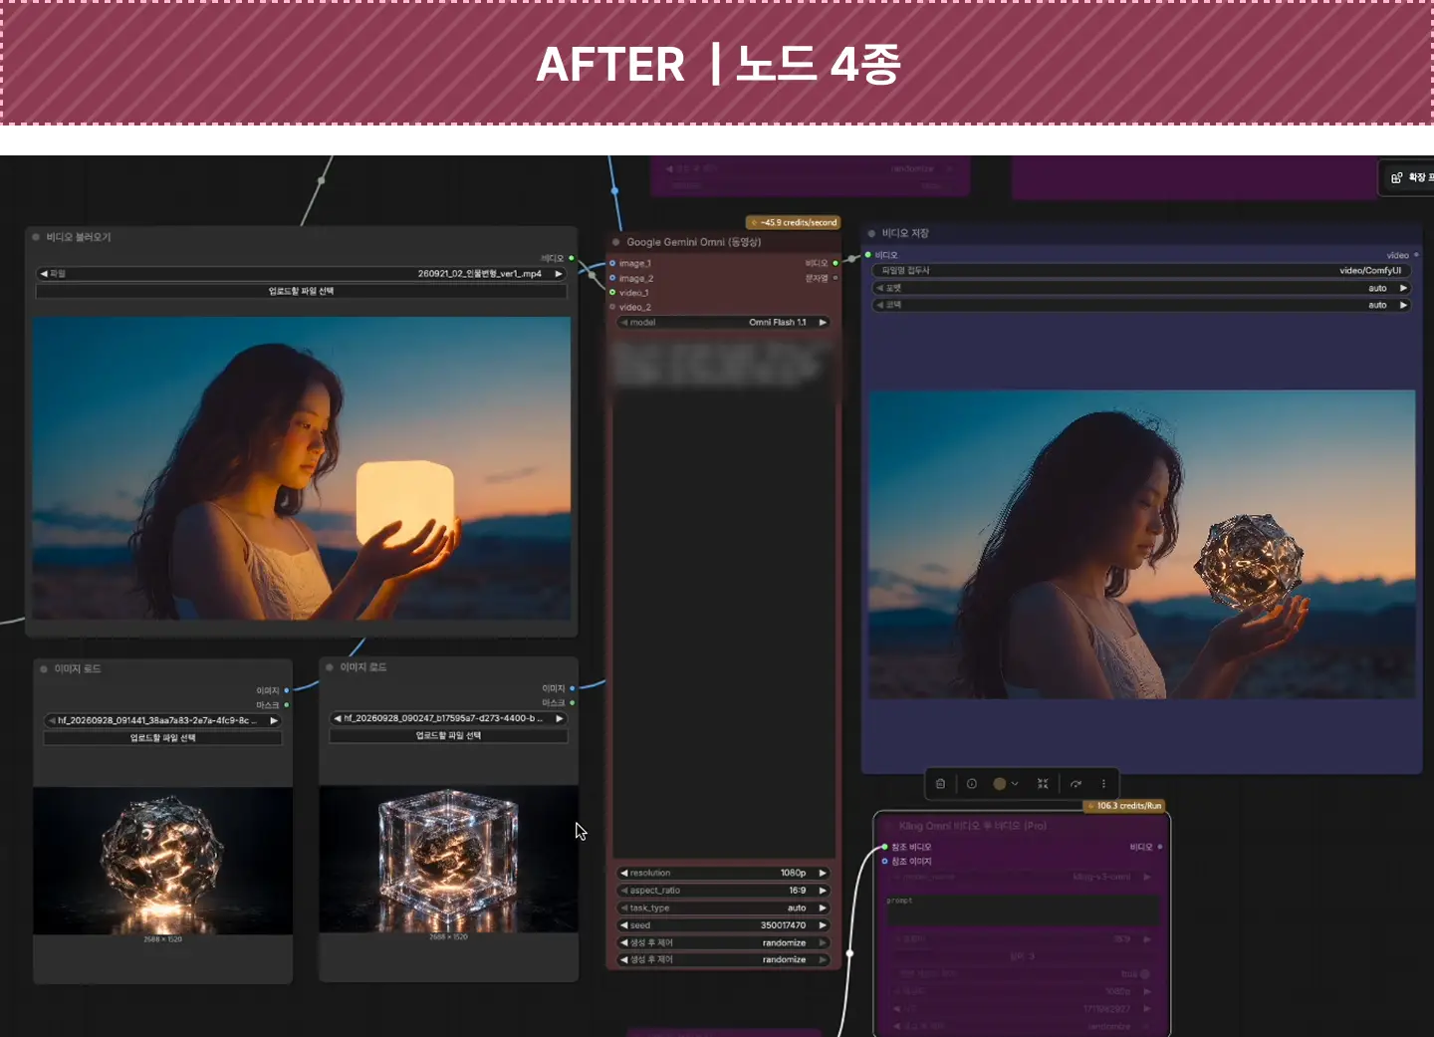Click 이미지 output port of left 이미지 로드 node

pyautogui.click(x=287, y=690)
